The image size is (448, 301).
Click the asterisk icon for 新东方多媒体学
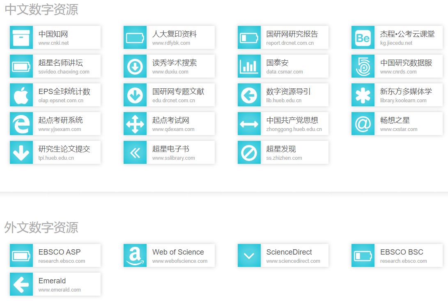(363, 95)
